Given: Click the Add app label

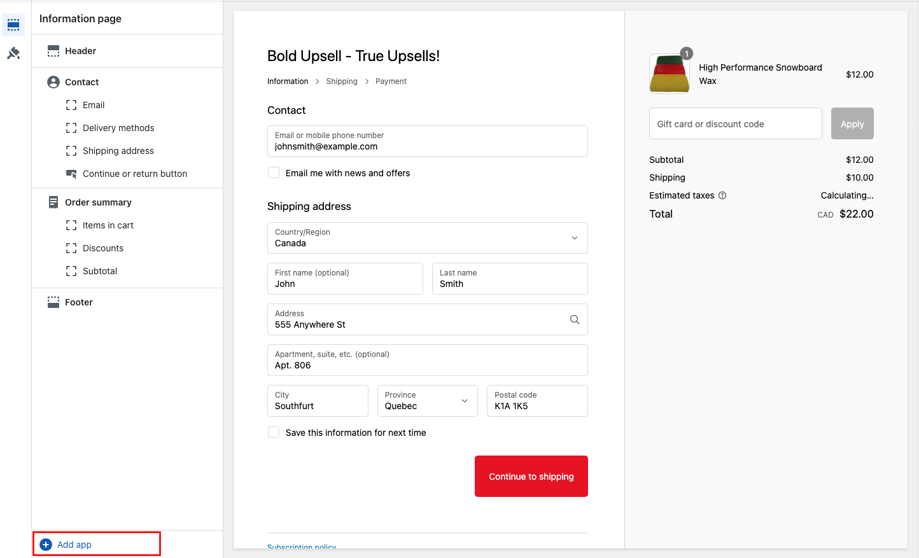Looking at the screenshot, I should [x=74, y=545].
